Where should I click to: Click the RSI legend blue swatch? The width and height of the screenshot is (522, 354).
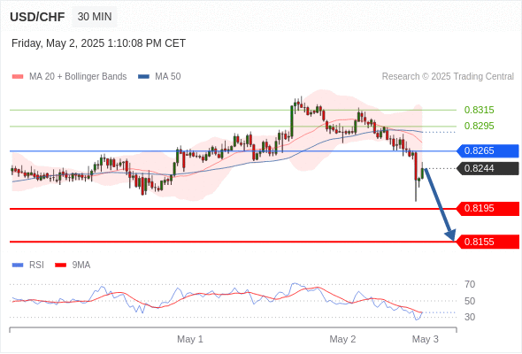18,265
